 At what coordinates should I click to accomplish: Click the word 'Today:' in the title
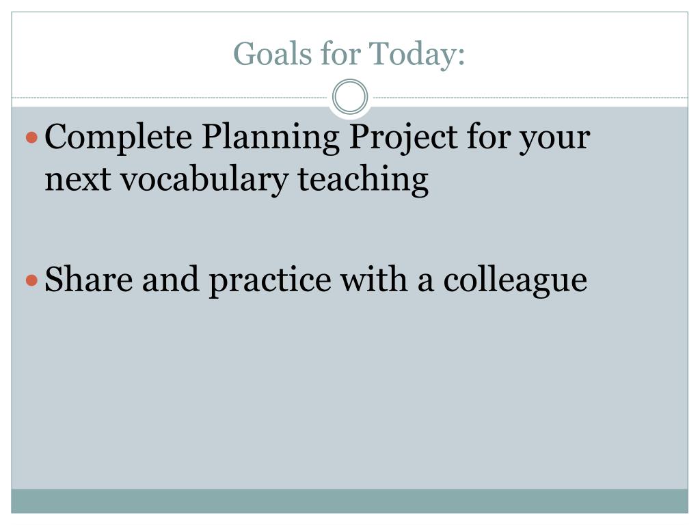click(x=416, y=55)
